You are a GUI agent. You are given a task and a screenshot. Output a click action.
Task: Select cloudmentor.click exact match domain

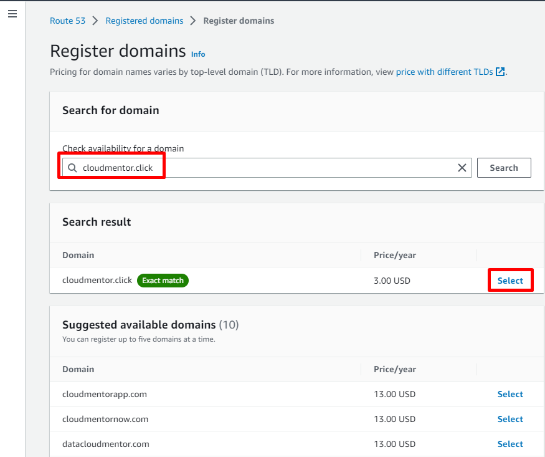[510, 281]
